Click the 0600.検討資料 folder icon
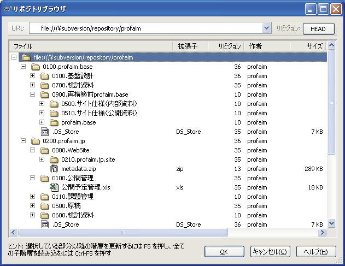This screenshot has width=345, height=266. pyautogui.click(x=45, y=215)
